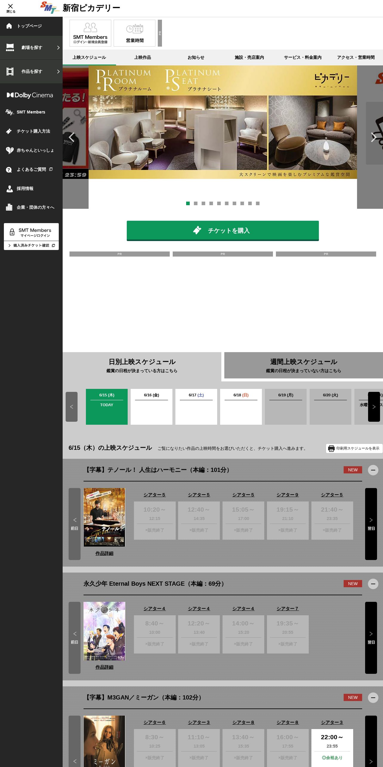Open チケット購入方法 sidebar item
This screenshot has width=383, height=767.
31,131
